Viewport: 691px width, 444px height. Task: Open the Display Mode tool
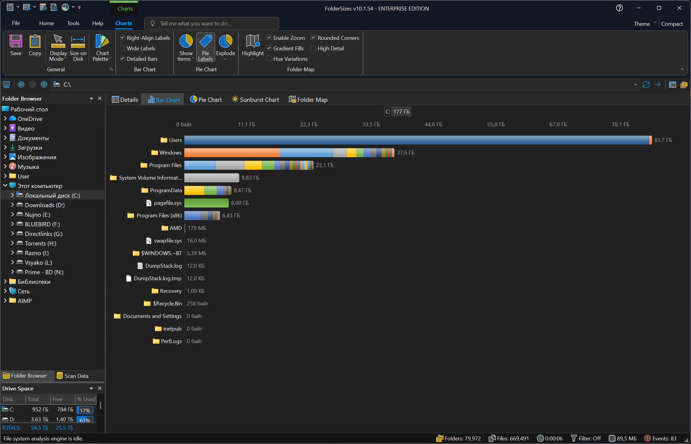pos(58,48)
